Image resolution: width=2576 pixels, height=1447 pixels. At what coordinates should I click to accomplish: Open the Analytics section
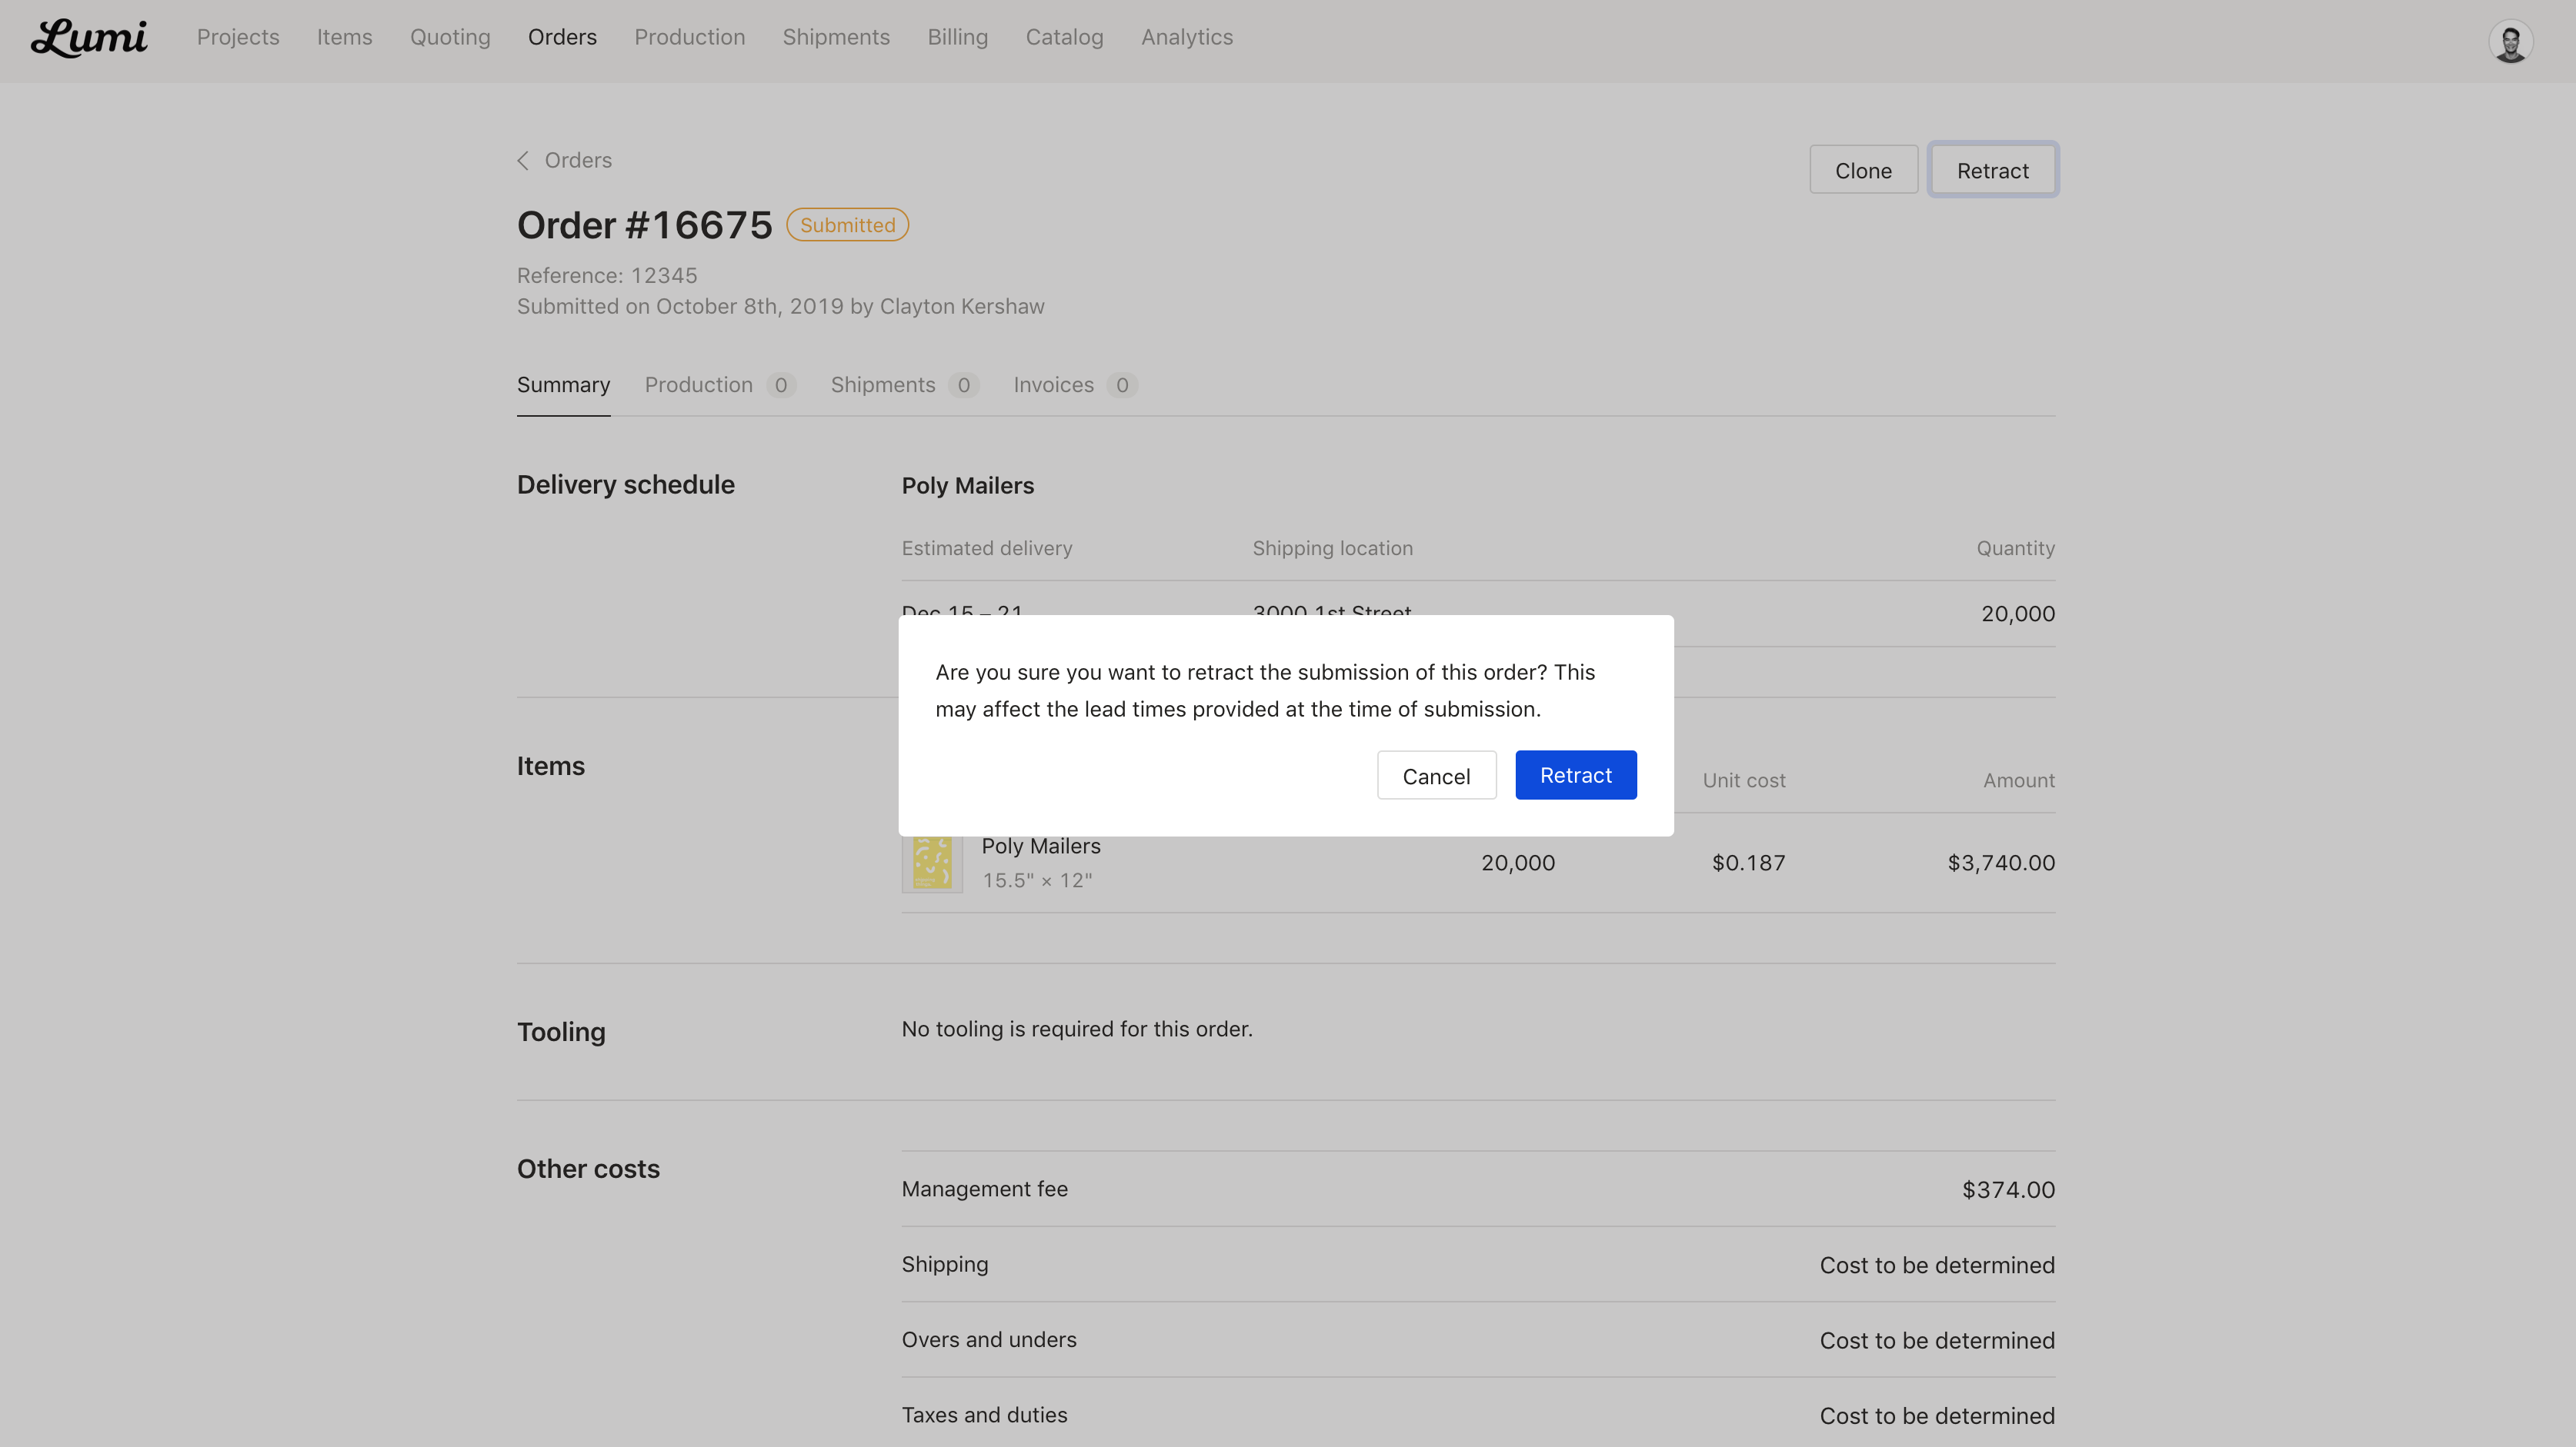[1187, 37]
